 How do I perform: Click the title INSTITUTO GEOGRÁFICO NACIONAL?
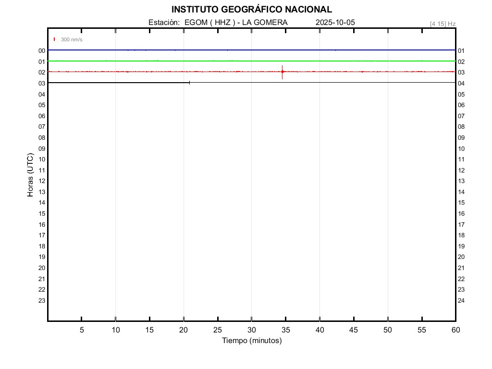251,10
